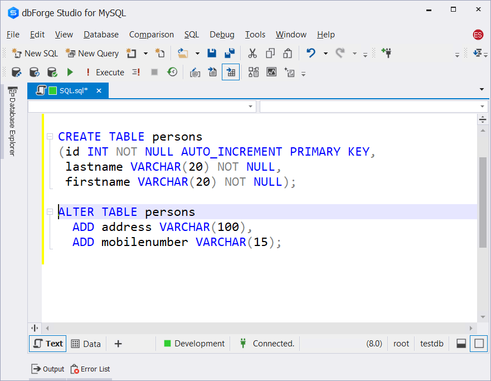Open the new object dropdown arrow
This screenshot has height=381, width=491.
click(145, 54)
